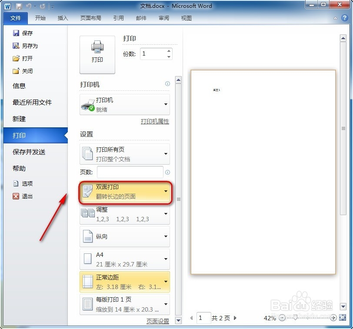The image size is (353, 329).
Task: Click settings panel scroll down arrow
Action: [179, 320]
